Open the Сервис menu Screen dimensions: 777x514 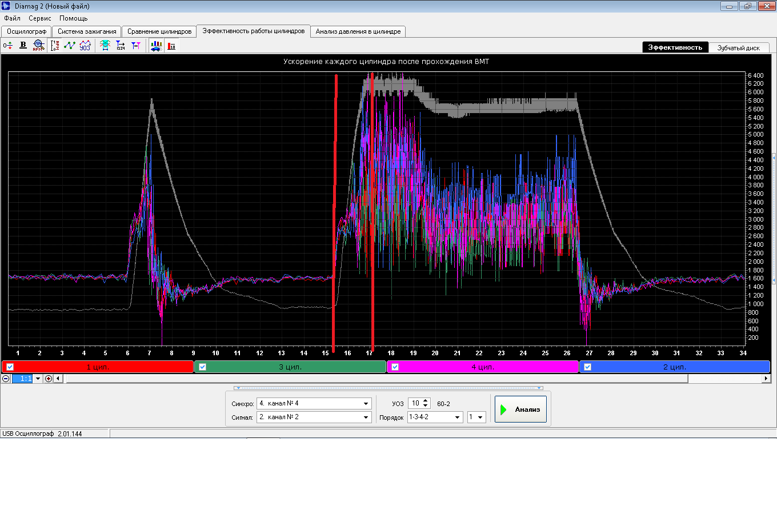pyautogui.click(x=40, y=18)
